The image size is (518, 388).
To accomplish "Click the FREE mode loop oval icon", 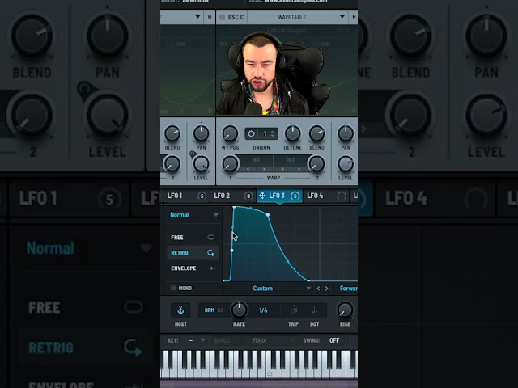I will point(210,237).
